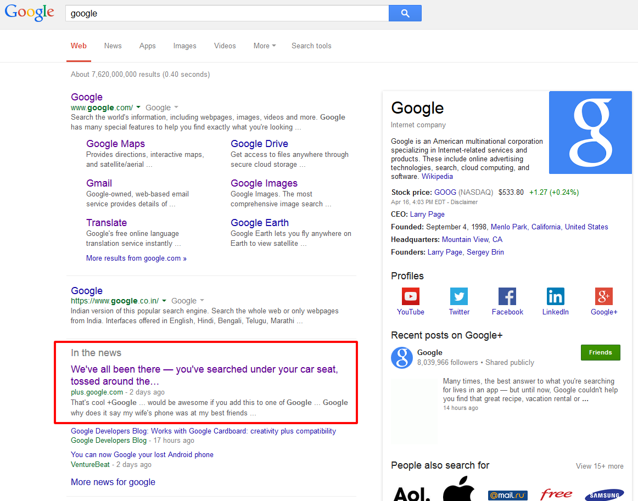Screen dimensions: 638x501
Task: Click View 15+ more link
Action: point(600,466)
